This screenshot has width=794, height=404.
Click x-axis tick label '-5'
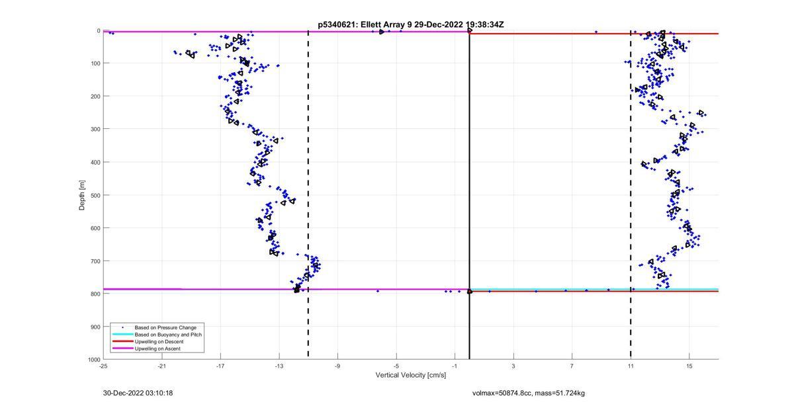pos(396,366)
